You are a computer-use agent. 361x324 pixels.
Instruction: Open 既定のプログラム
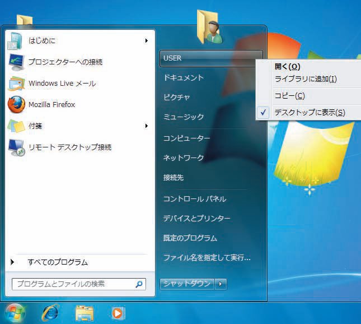click(x=190, y=238)
